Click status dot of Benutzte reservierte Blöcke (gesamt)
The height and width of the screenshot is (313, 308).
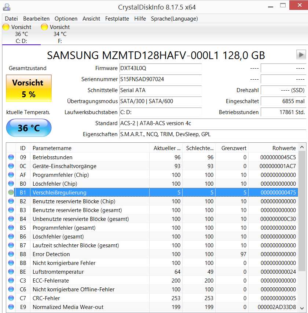pos(11,210)
